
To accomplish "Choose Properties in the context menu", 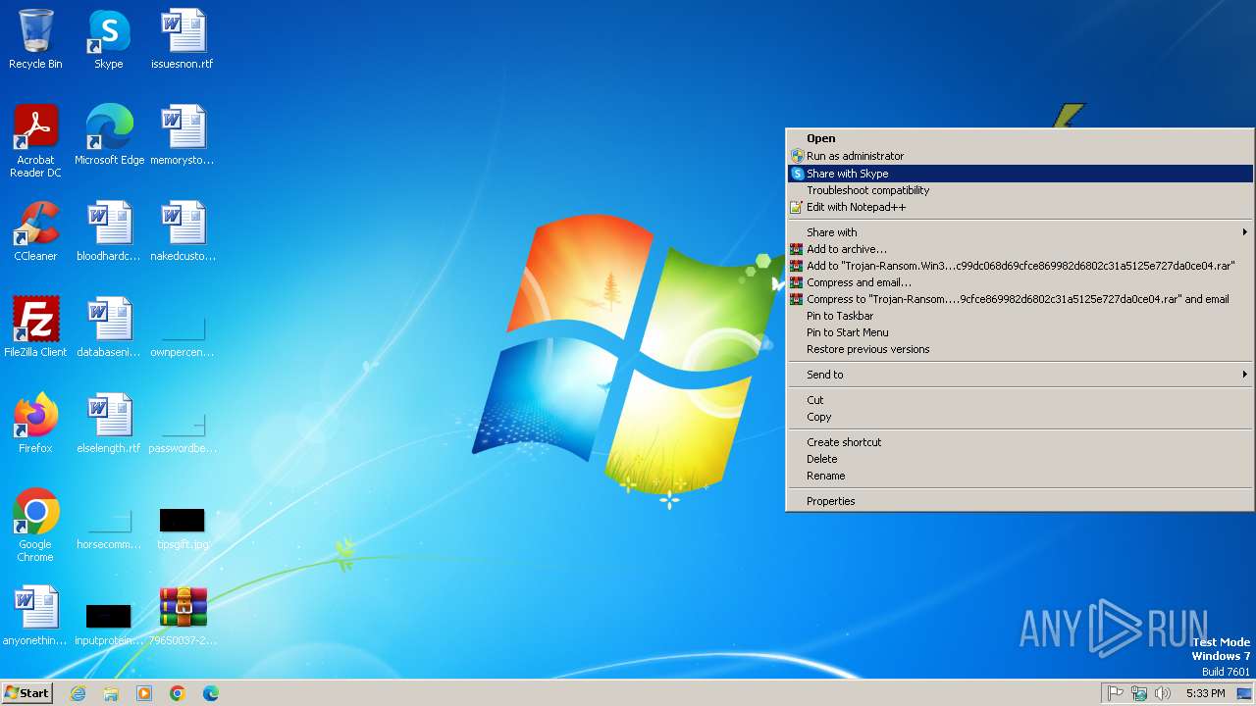I will (x=1020, y=501).
